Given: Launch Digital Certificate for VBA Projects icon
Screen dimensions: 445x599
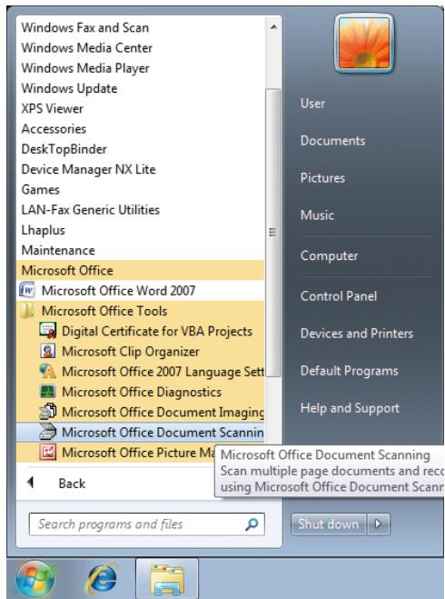Looking at the screenshot, I should point(48,331).
